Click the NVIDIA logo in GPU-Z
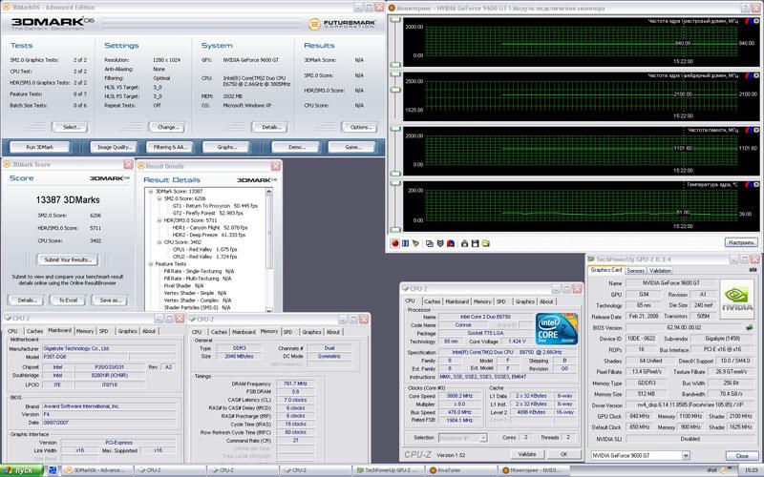Screen dimensions: 764x477 tap(736, 299)
